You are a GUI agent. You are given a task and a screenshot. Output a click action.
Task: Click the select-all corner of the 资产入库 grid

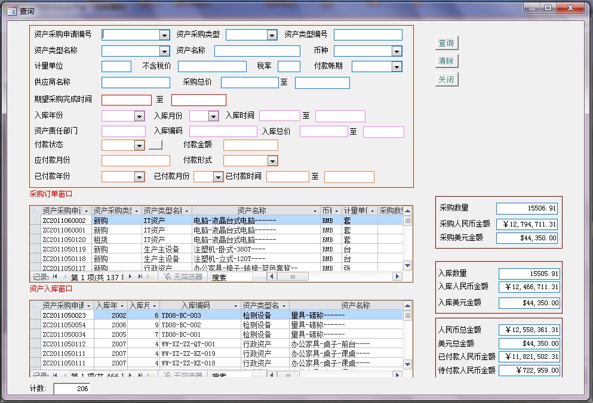coord(36,305)
